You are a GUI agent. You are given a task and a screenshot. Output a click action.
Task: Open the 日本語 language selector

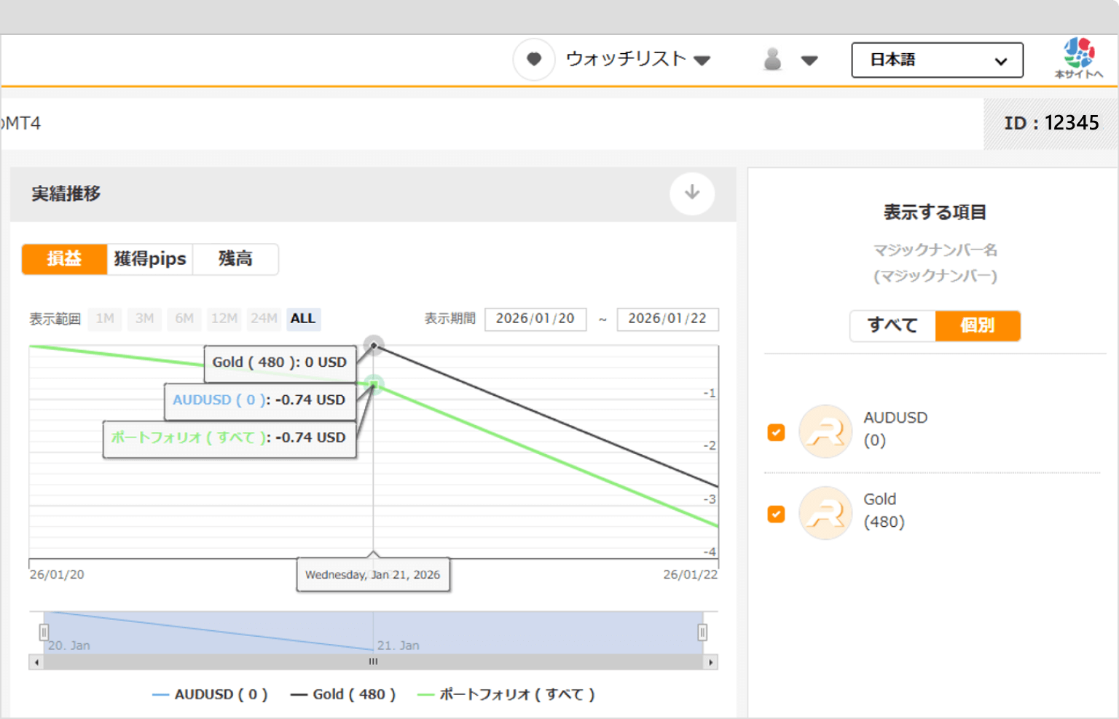(x=937, y=60)
